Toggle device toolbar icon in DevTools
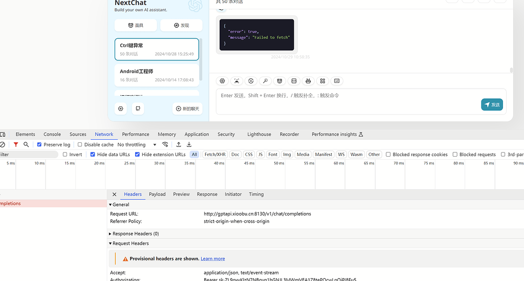Screen dimensions: 524x281 click(3, 134)
